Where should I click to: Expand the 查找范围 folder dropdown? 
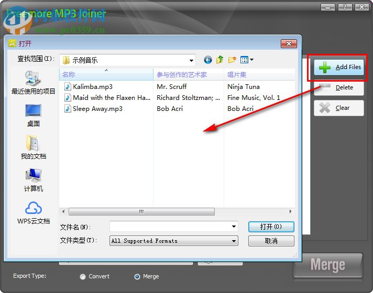pyautogui.click(x=191, y=60)
